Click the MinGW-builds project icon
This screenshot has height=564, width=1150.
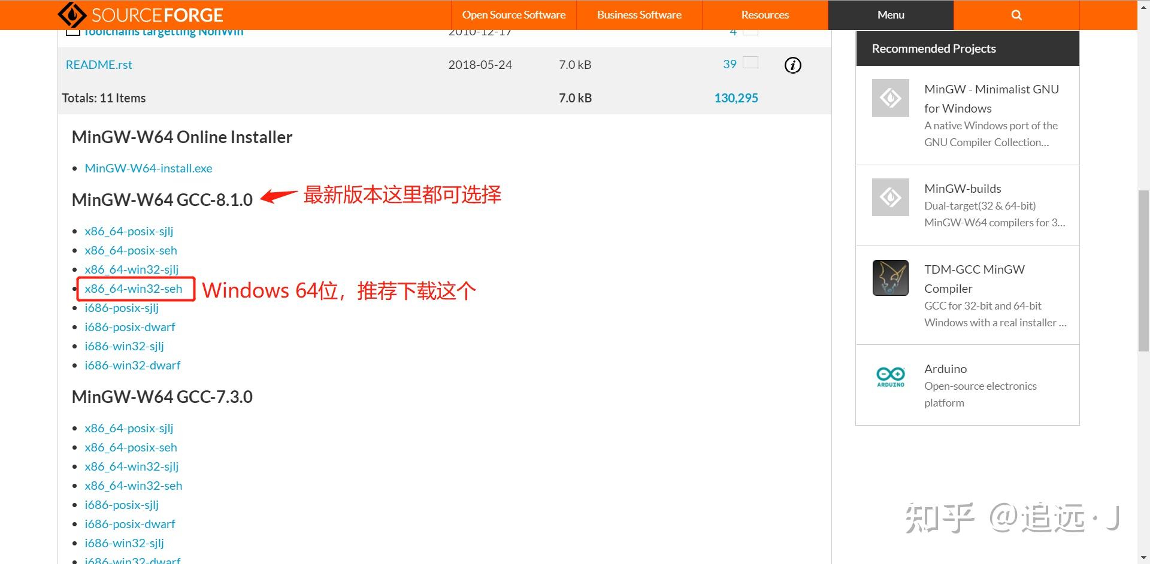(x=890, y=197)
